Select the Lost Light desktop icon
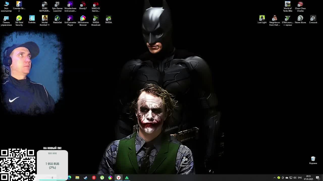 (262, 20)
